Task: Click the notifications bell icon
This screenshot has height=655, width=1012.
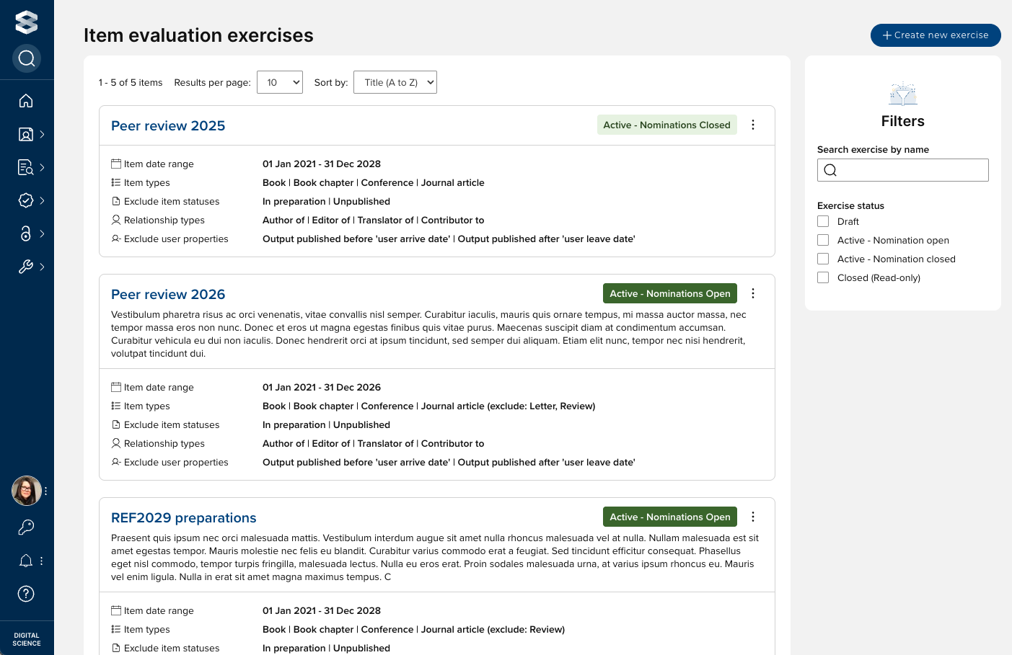Action: click(x=26, y=561)
